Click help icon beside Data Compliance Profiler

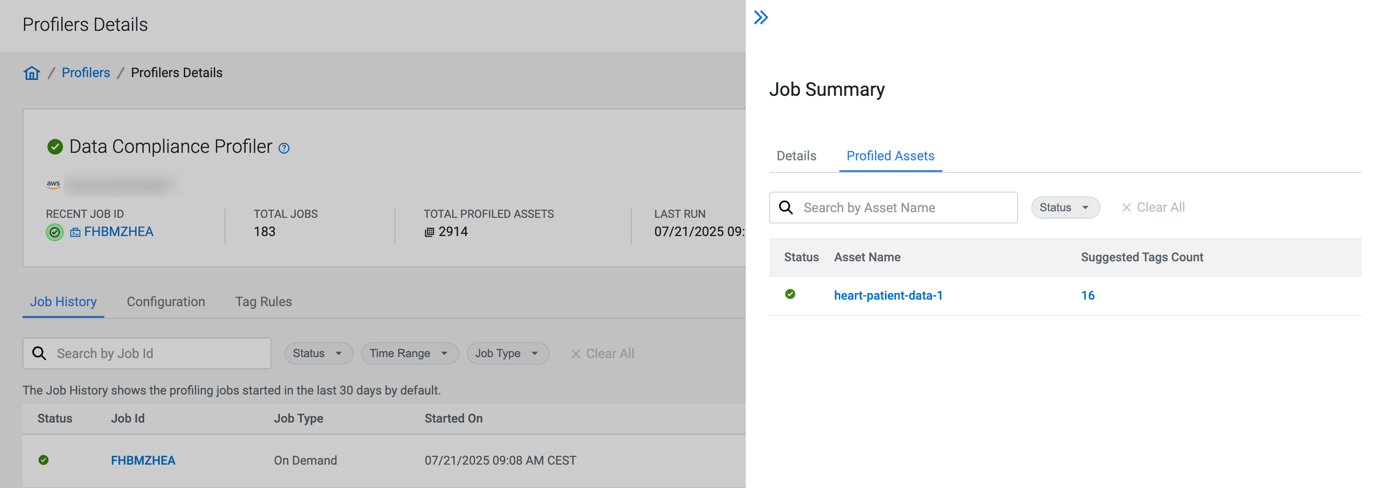pos(284,148)
